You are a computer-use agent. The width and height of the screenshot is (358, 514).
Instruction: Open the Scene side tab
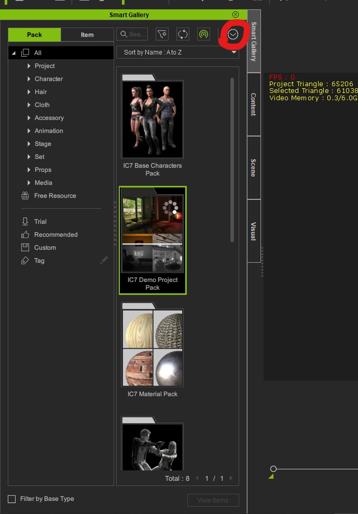[254, 168]
